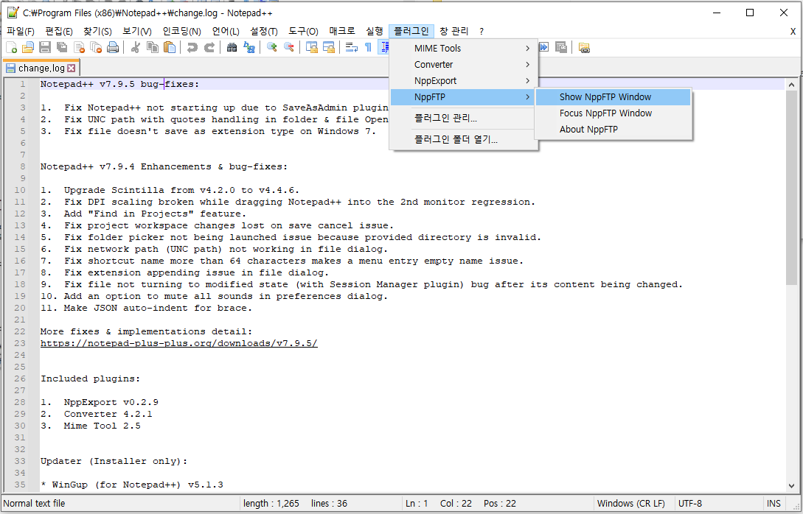Click the Print toolbar icon
The height and width of the screenshot is (514, 803).
tap(113, 48)
